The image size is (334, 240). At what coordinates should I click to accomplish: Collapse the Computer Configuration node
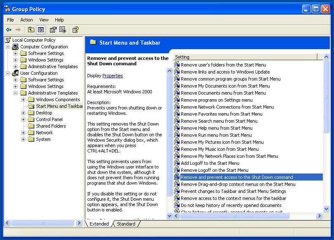(8, 47)
